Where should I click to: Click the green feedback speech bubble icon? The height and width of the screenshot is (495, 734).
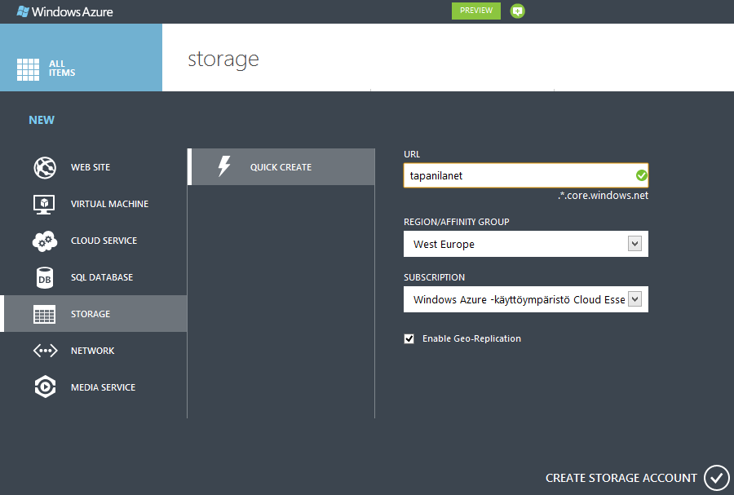click(x=517, y=11)
